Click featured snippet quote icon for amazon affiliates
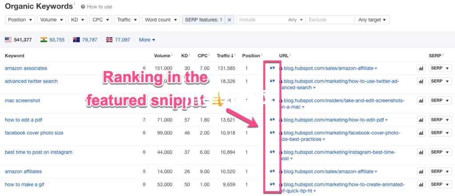The image size is (455, 196). point(272,172)
